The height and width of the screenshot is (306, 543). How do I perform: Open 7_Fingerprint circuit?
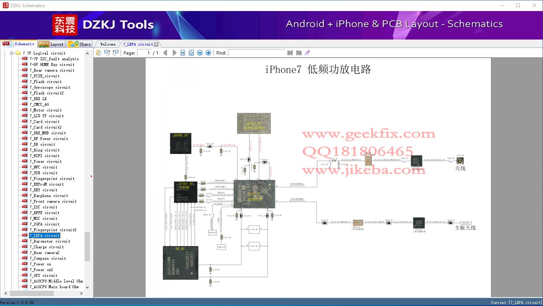(52, 178)
